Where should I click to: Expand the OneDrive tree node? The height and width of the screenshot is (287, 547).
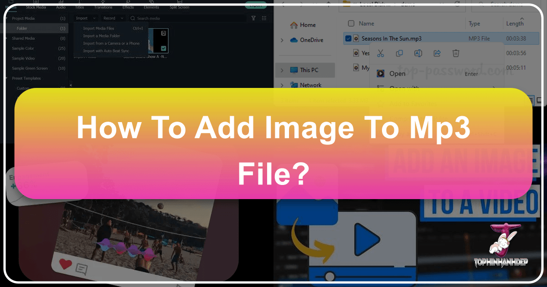(x=282, y=40)
